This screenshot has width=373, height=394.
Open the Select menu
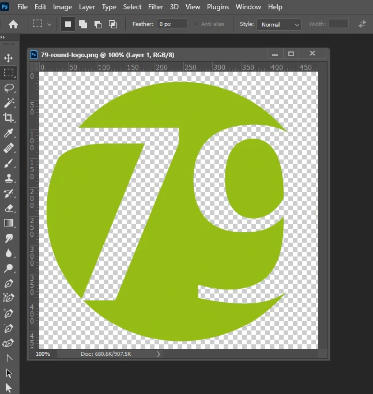[133, 7]
